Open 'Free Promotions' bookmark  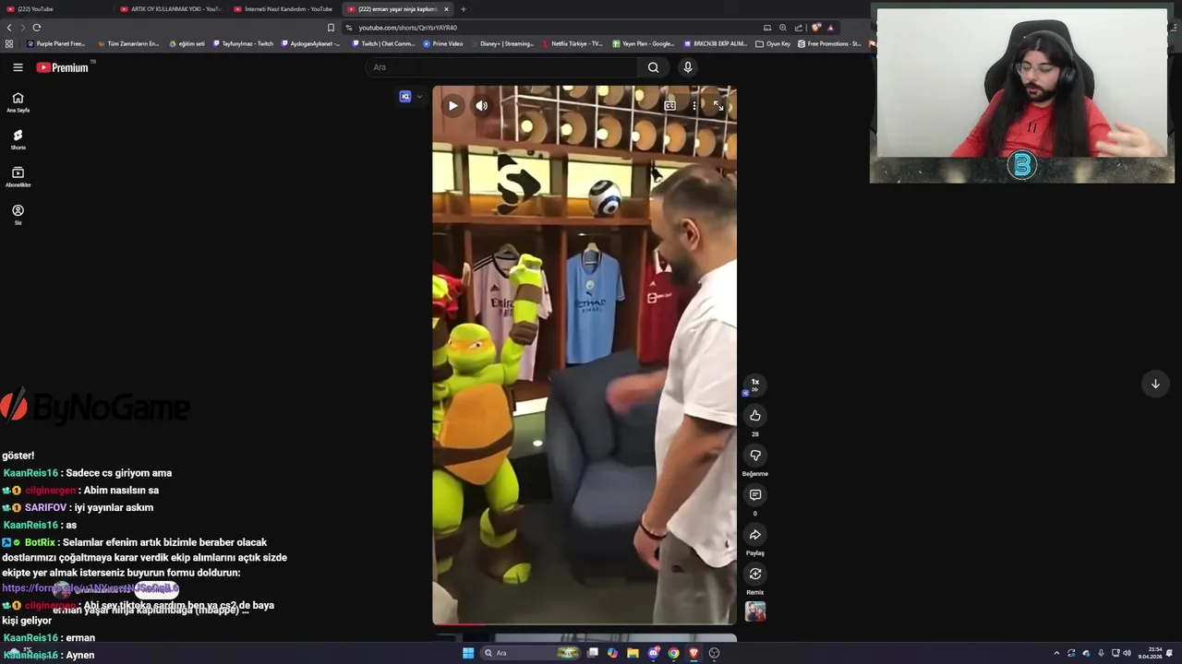click(829, 43)
